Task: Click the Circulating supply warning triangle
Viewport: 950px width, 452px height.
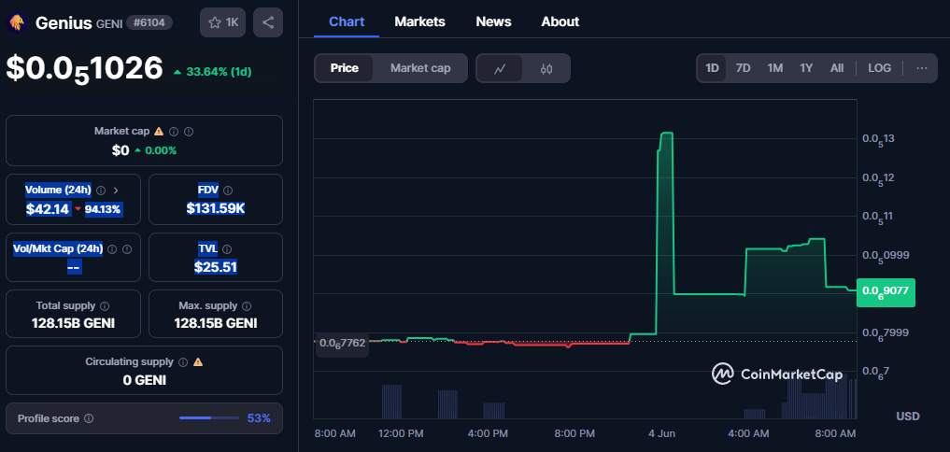Action: coord(198,361)
